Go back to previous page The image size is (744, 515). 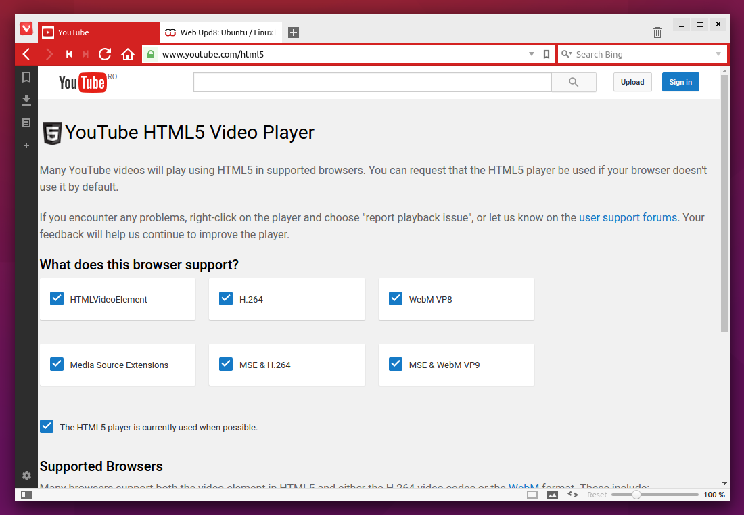pos(26,54)
